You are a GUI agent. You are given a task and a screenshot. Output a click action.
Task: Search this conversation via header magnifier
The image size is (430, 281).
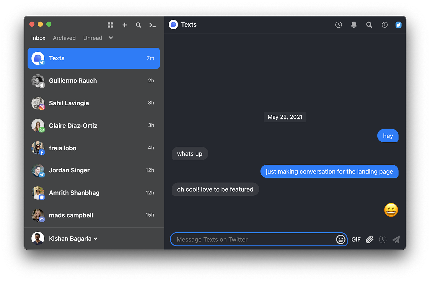click(x=369, y=25)
